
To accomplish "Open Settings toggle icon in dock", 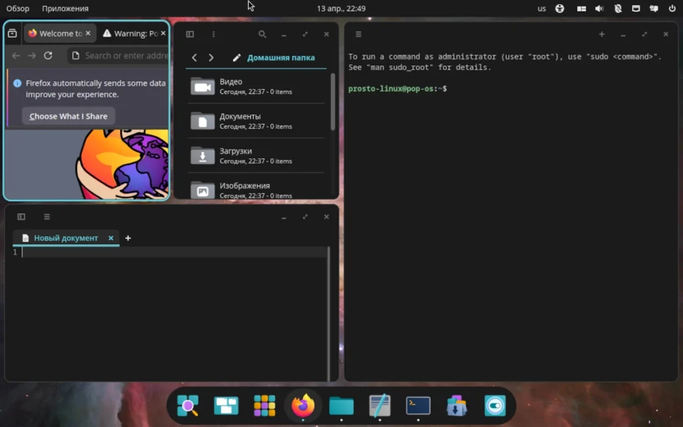I will (495, 406).
